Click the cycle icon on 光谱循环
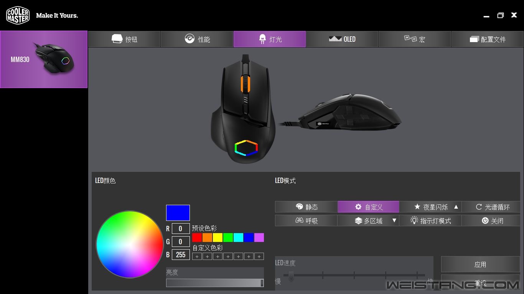The width and height of the screenshot is (524, 294). pos(479,207)
